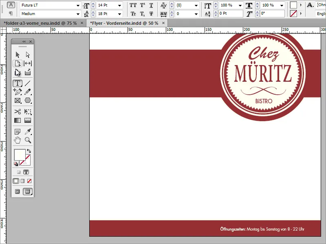
Task: Open the Futura LT font family dropdown
Action: [x=79, y=5]
